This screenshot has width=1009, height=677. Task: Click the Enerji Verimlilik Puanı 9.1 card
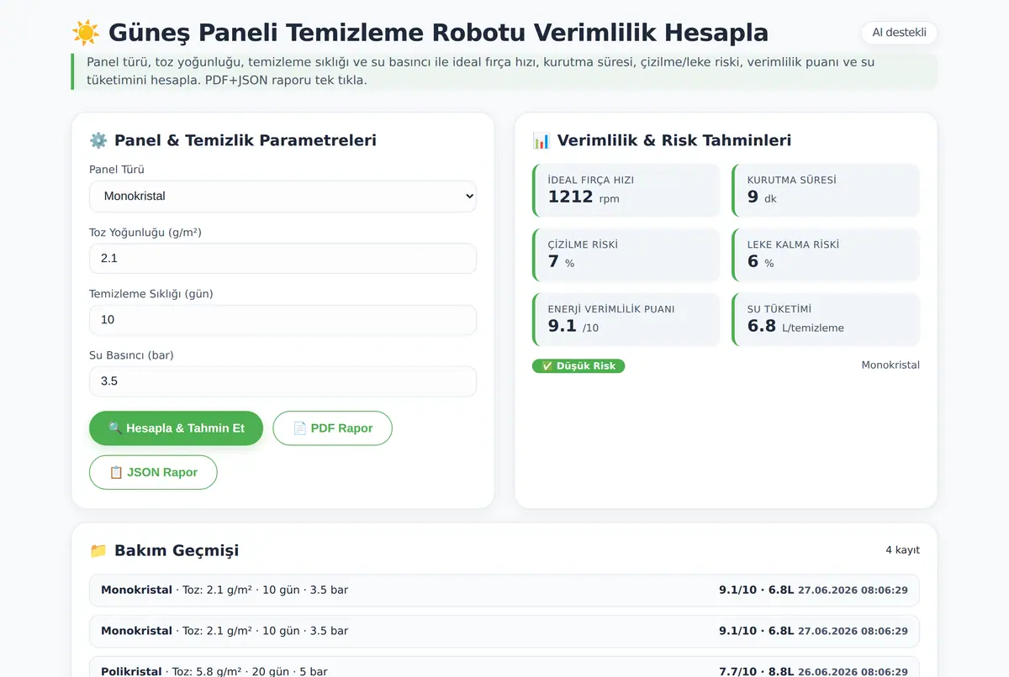626,320
